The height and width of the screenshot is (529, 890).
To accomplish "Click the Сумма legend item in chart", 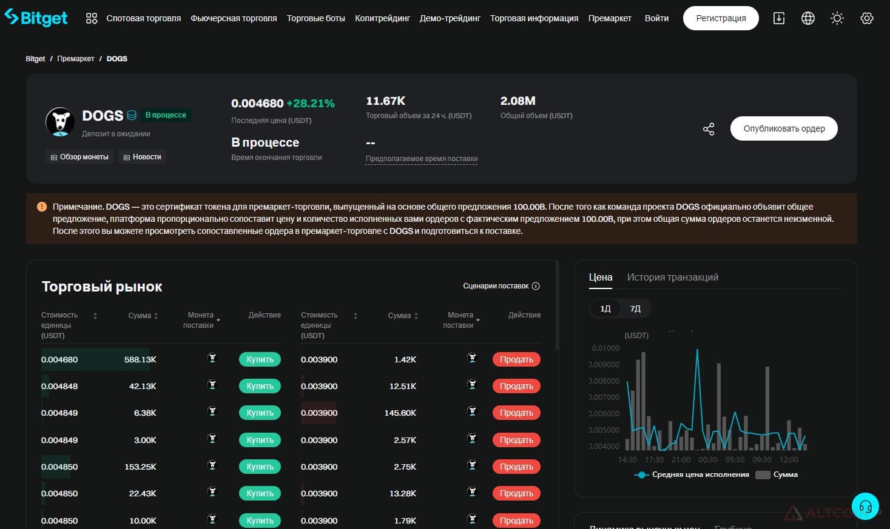I will point(777,474).
